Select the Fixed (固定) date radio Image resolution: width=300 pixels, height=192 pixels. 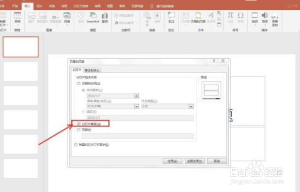tap(83, 112)
